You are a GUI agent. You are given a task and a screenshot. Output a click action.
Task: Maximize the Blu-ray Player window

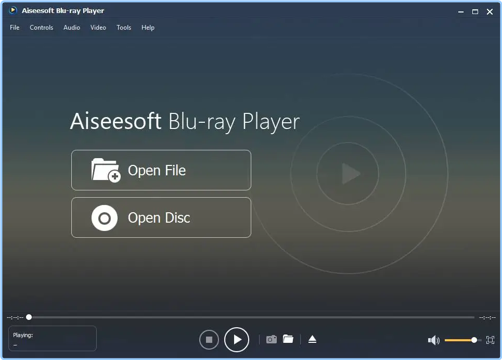click(x=475, y=11)
